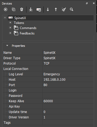The width and height of the screenshot is (97, 127).
Task: Click the Feedbacks folder icon
Action: [x=16, y=33]
